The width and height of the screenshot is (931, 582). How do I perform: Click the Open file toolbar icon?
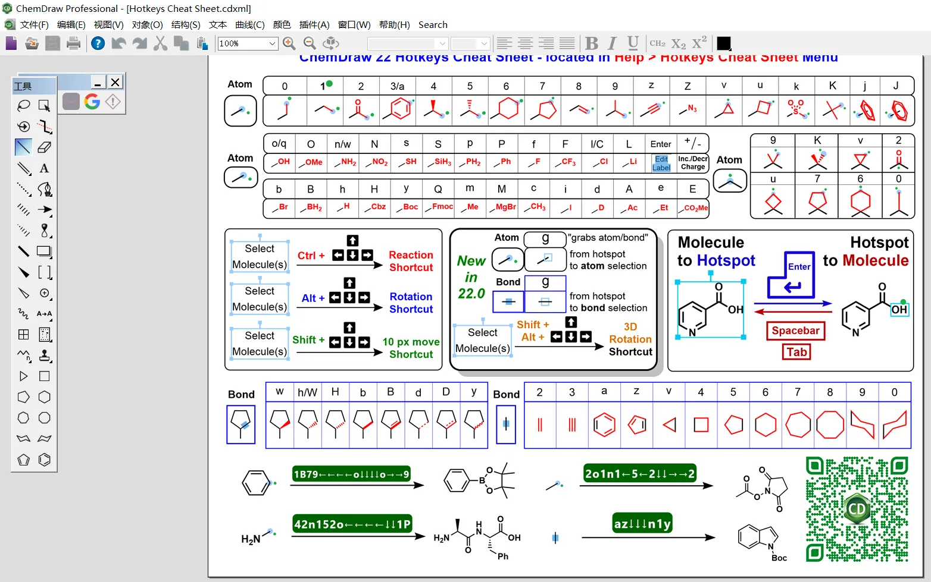click(32, 43)
